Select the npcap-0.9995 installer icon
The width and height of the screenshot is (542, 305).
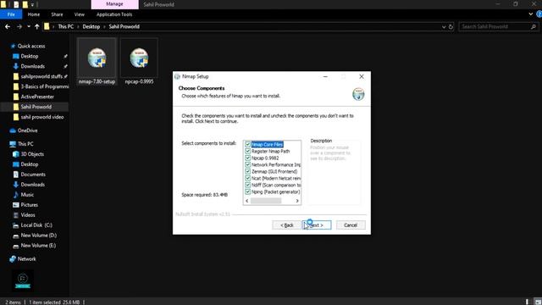139,62
